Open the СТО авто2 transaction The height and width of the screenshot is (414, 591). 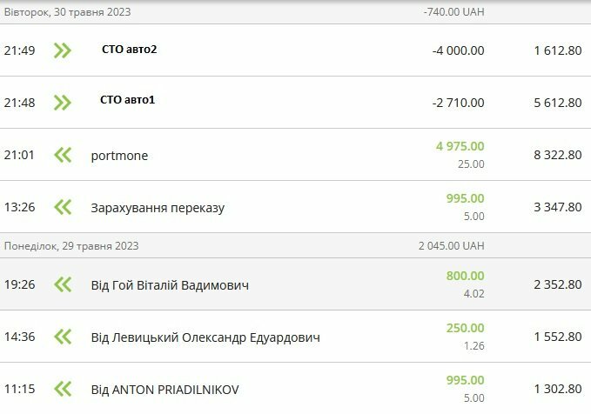pos(129,50)
